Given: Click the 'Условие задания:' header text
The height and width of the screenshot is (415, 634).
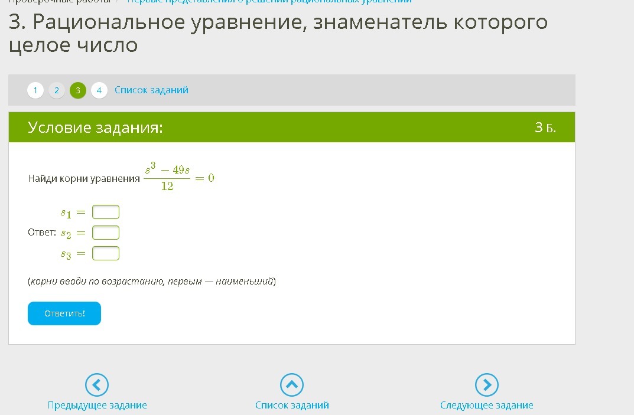Looking at the screenshot, I should tap(95, 128).
